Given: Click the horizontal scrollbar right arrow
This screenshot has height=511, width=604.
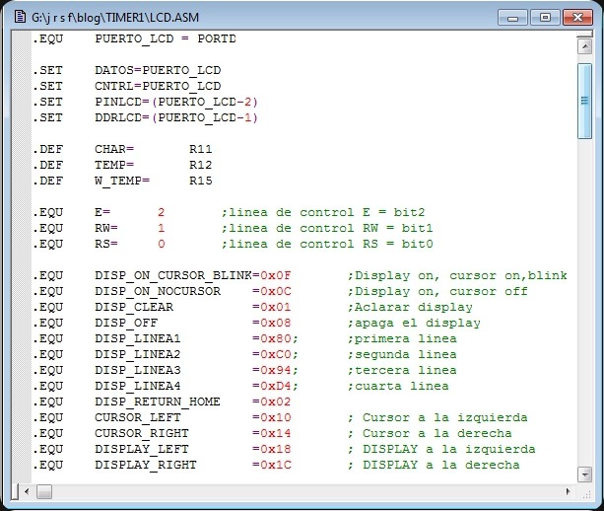Looking at the screenshot, I should [567, 490].
